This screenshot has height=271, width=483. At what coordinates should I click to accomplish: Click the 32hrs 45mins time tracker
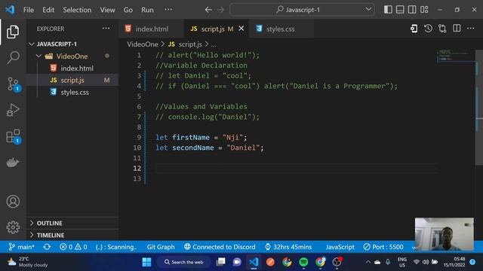tap(288, 247)
